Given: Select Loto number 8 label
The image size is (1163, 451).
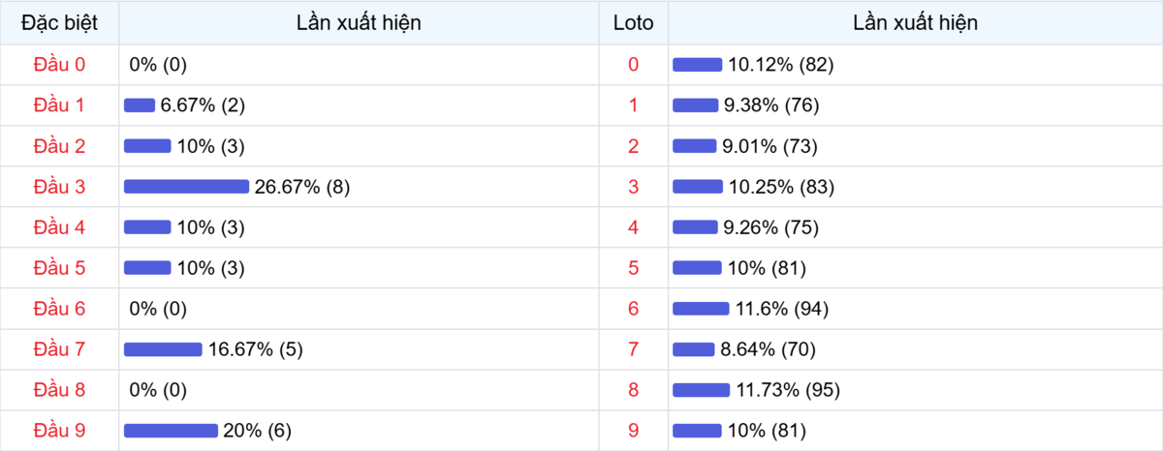Looking at the screenshot, I should (634, 390).
